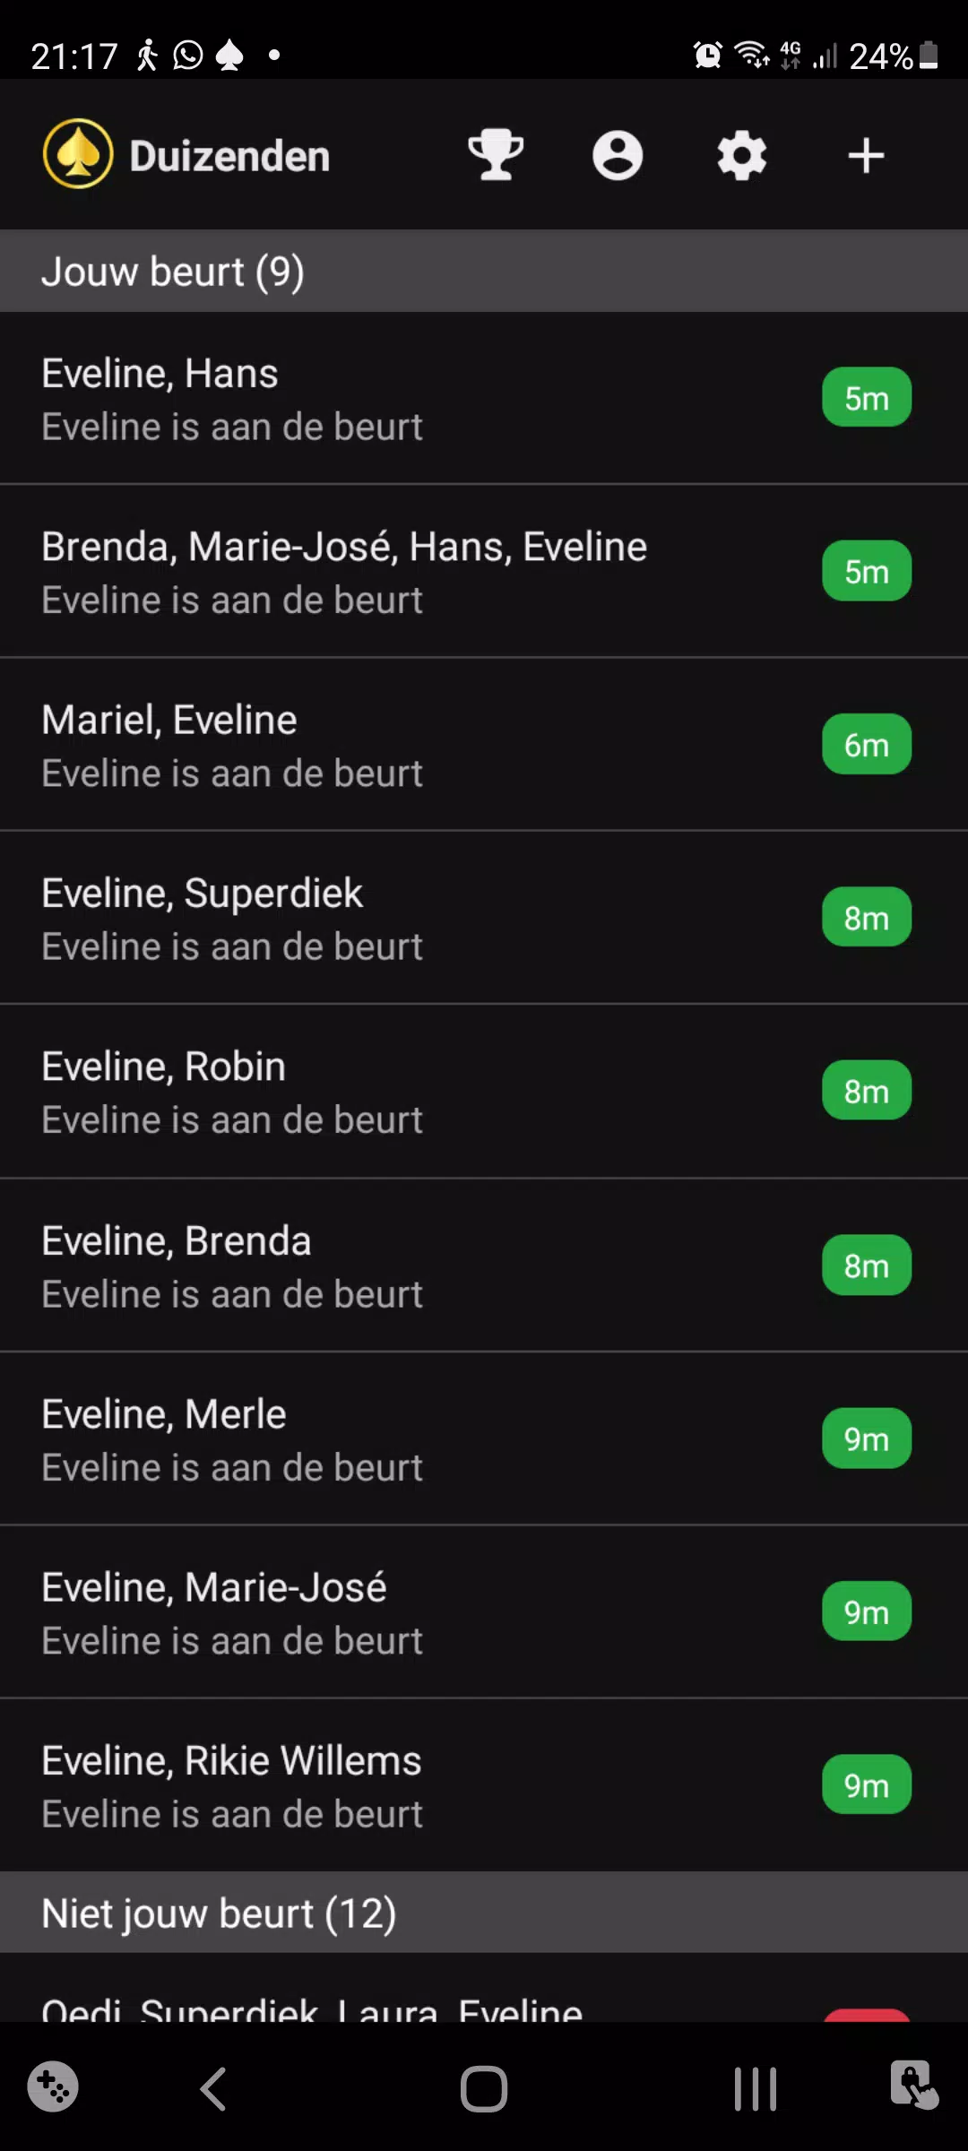Image resolution: width=968 pixels, height=2151 pixels.
Task: Open the game Eveline, Hans
Action: 403,399
